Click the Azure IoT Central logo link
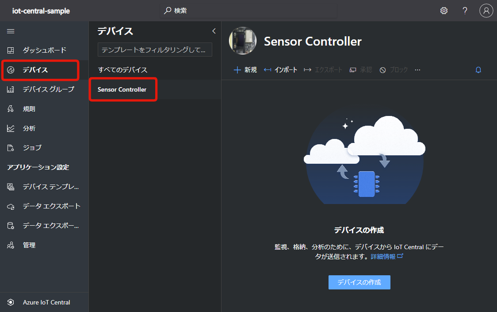The height and width of the screenshot is (312, 497). point(44,302)
